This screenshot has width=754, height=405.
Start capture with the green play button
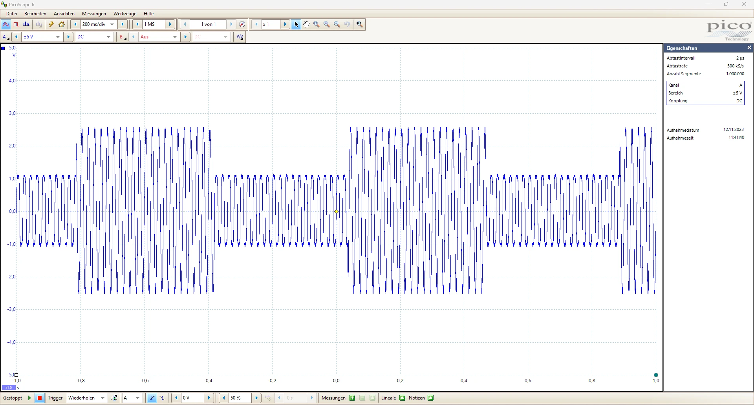point(29,398)
